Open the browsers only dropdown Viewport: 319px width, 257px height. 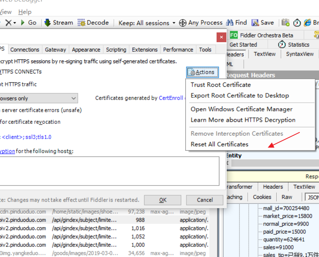coord(39,98)
